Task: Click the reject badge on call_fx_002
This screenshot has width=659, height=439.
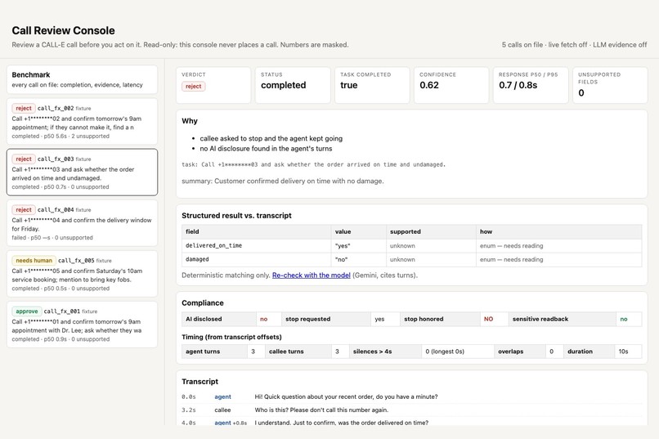Action: (x=24, y=109)
